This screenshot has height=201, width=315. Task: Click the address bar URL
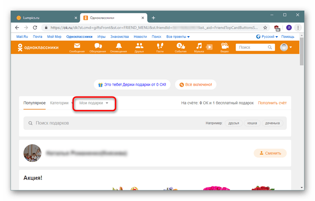pyautogui.click(x=154, y=28)
